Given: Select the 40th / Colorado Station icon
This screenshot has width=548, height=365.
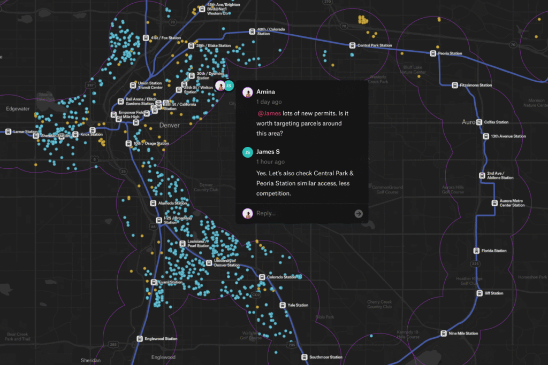Looking at the screenshot, I should (x=252, y=32).
